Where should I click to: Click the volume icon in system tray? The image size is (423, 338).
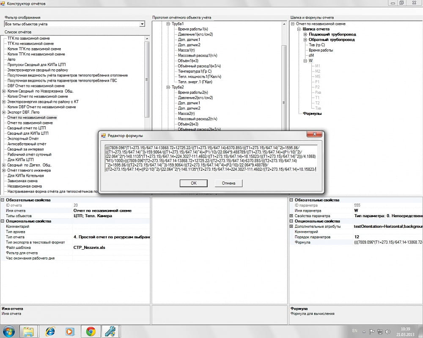[x=387, y=330]
